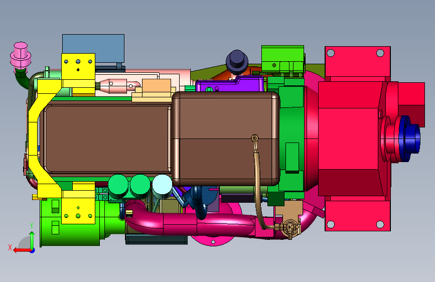This screenshot has height=282, width=435.
Task: Select the dark teal bar at the bottom
Action: 157,239
